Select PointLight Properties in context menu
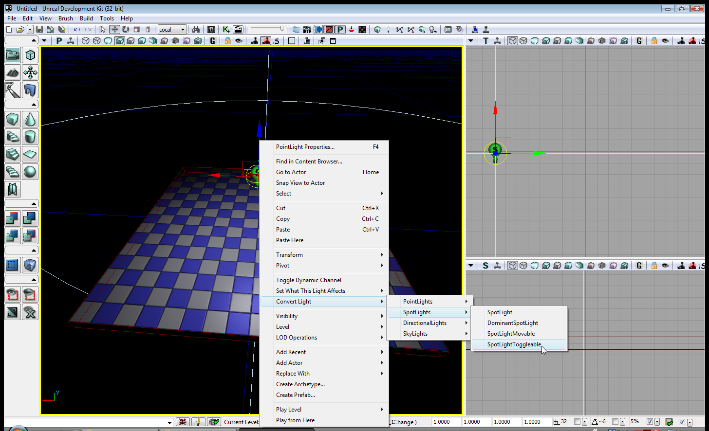This screenshot has height=431, width=709. (305, 147)
